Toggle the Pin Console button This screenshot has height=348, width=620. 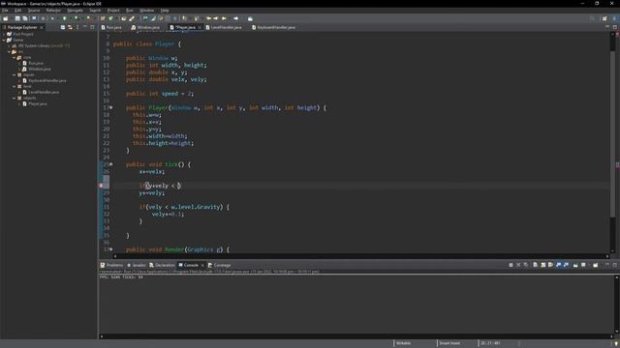[x=575, y=265]
